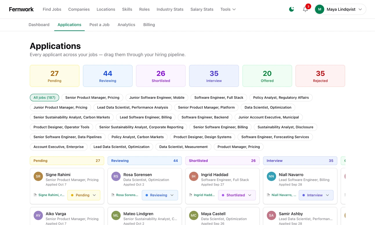The height and width of the screenshot is (225, 375).
Task: Filter by Product Designer, Design Systems
Action: [x=202, y=137]
